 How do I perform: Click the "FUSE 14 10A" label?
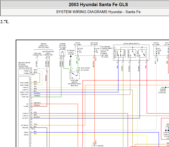click(81, 50)
